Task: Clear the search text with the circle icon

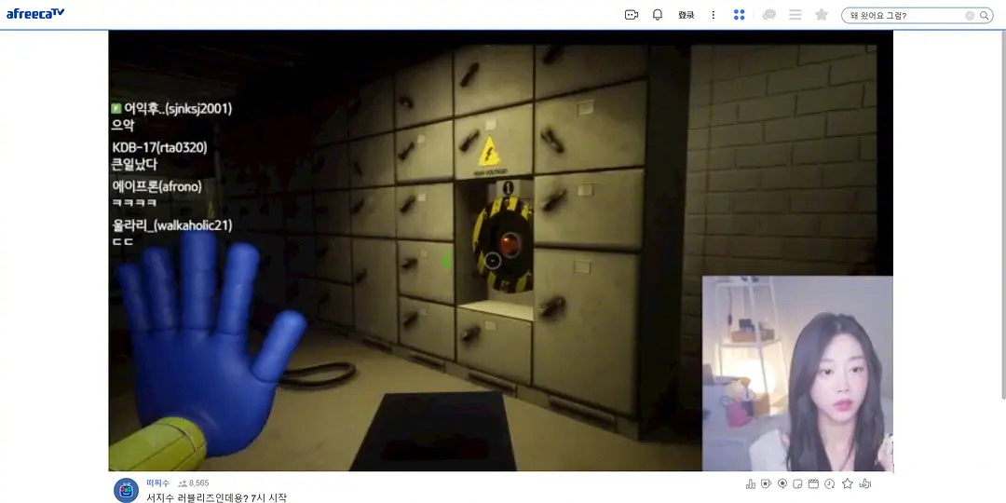Action: [x=970, y=16]
